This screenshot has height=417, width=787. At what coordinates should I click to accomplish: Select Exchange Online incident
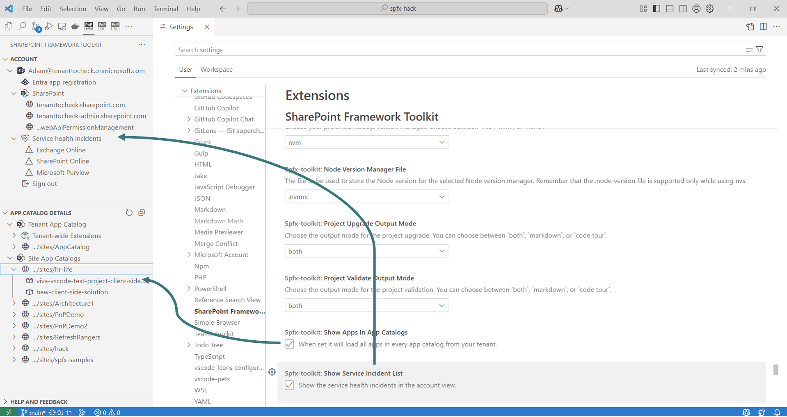tap(61, 150)
